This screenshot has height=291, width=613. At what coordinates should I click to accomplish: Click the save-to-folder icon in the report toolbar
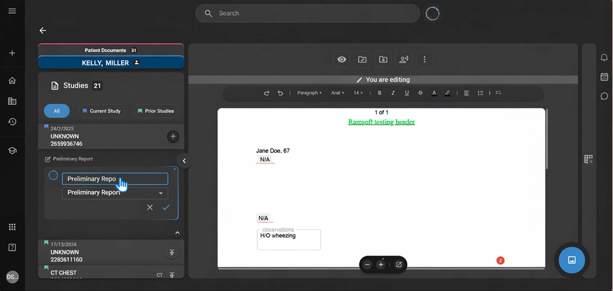click(383, 59)
